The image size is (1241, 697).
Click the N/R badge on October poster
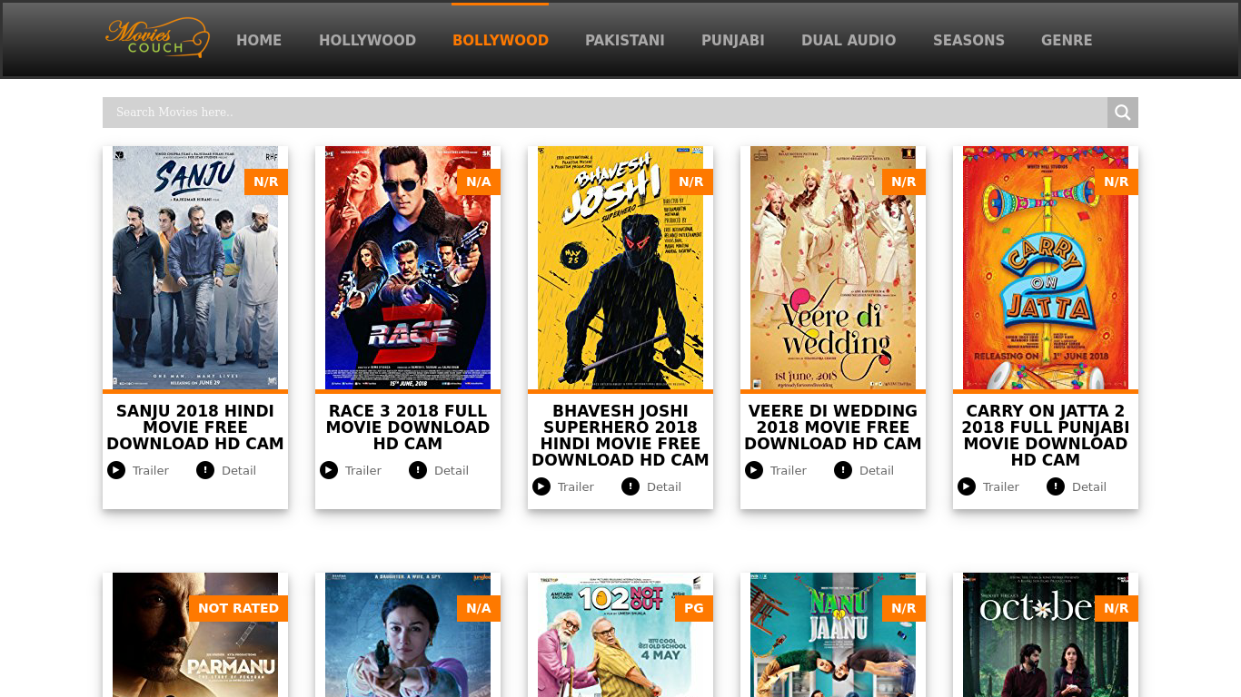(x=1117, y=608)
